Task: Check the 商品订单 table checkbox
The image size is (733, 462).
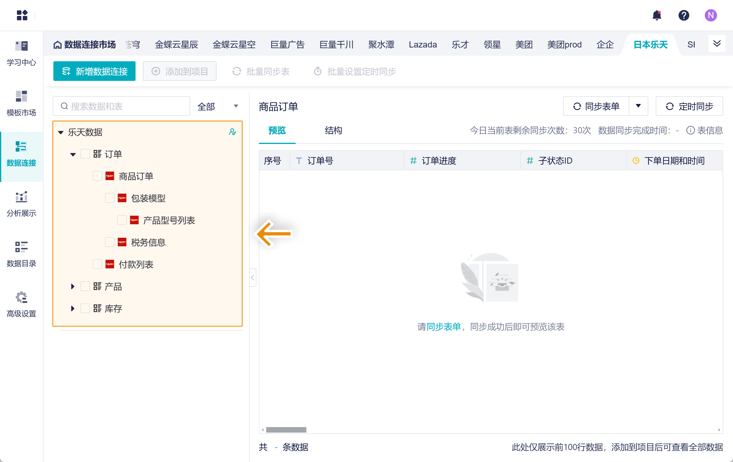Action: coord(98,176)
